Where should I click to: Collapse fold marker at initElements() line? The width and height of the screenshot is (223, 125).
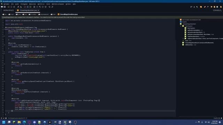(x=5, y=45)
